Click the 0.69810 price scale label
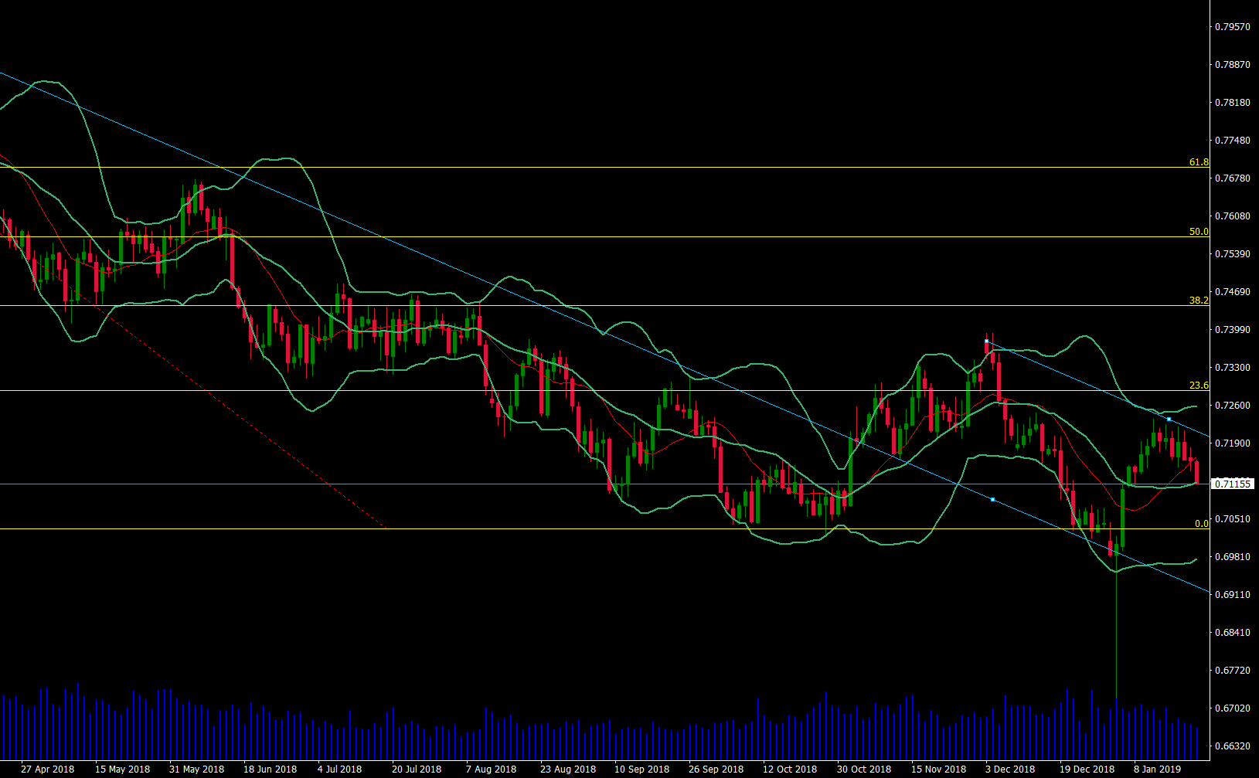This screenshot has width=1259, height=778. 1233,557
